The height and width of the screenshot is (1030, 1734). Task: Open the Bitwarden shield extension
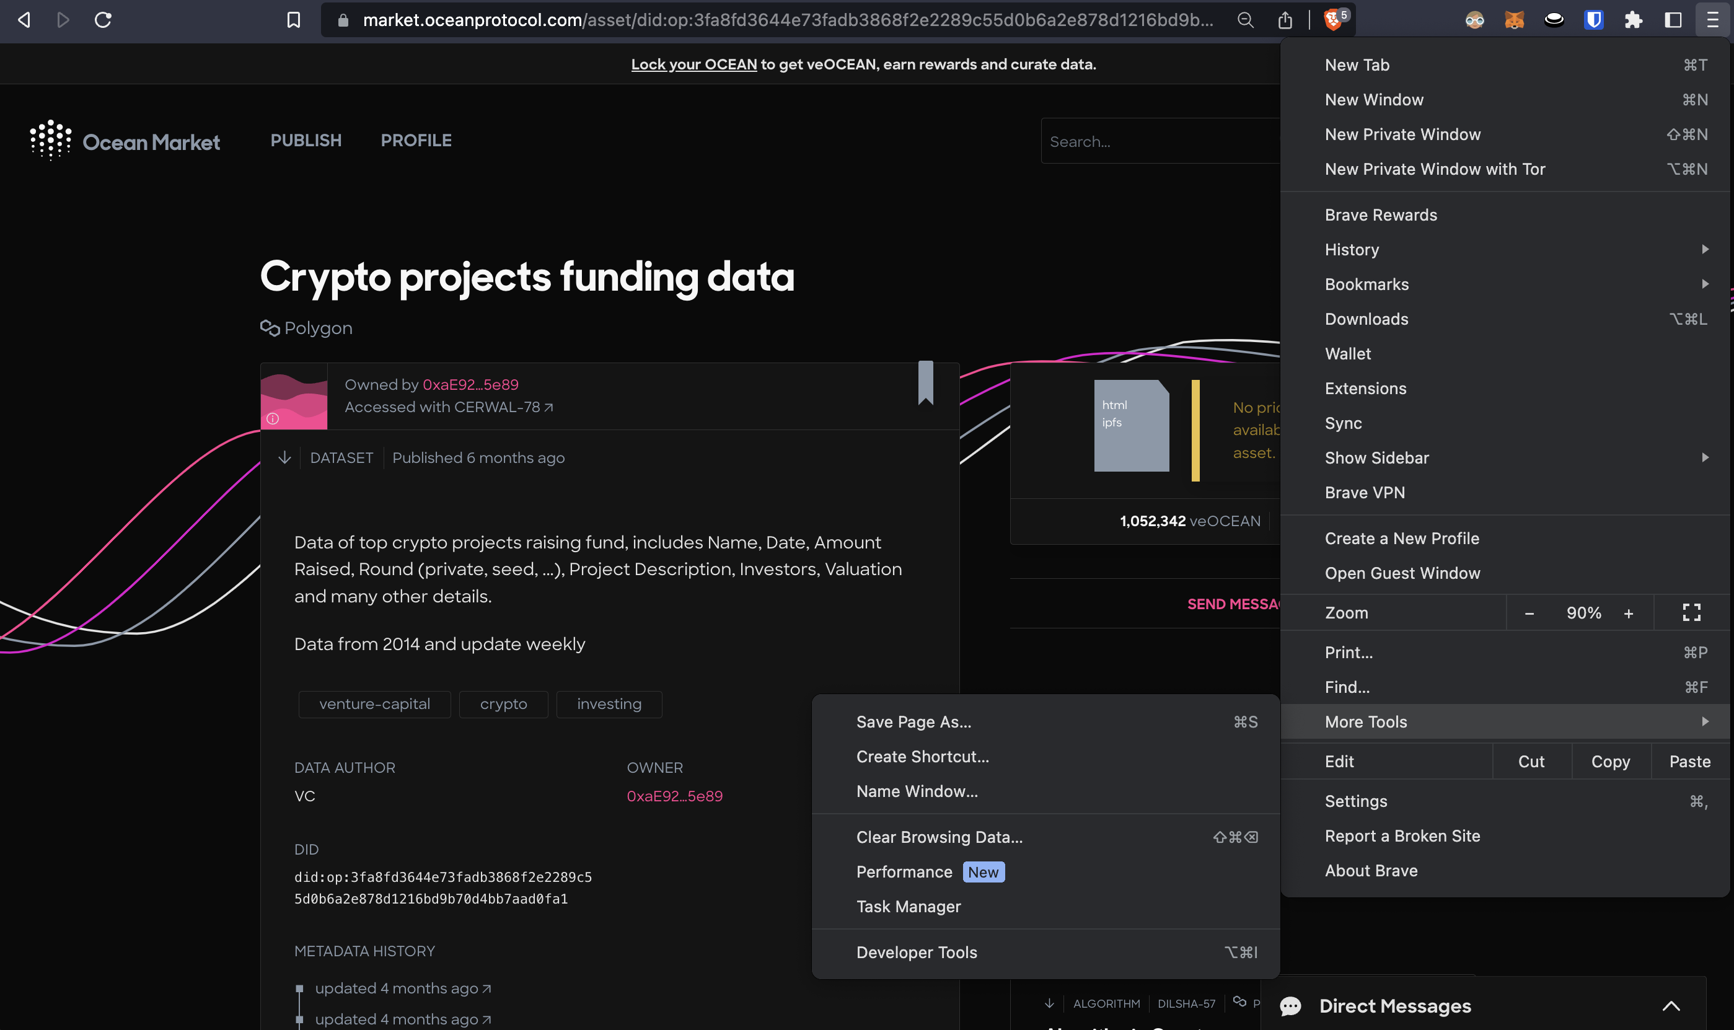tap(1594, 20)
